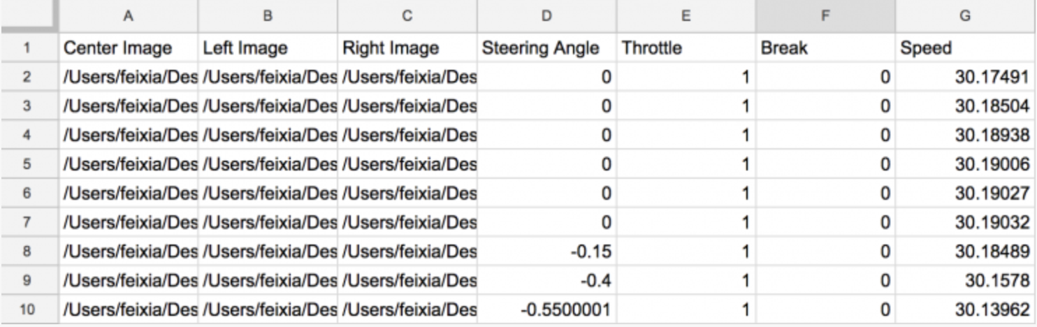Screen dimensions: 1037x327
Task: Click the Speed header cell
Action: point(966,48)
